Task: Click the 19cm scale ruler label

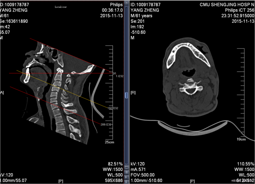Action: coord(241,139)
